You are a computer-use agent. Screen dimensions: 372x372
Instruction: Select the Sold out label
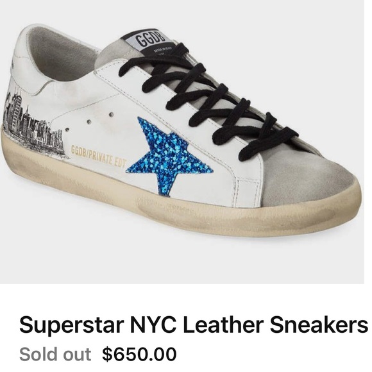(x=55, y=354)
